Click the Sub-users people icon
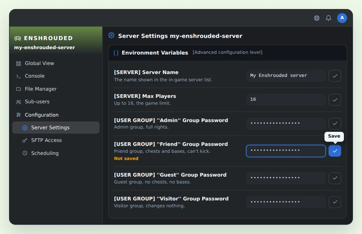Screen dimensions: 362x234 point(18,102)
